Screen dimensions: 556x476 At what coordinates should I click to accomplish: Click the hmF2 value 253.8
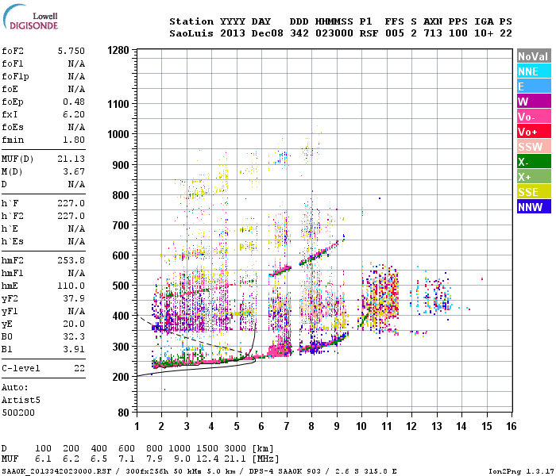[x=71, y=260]
